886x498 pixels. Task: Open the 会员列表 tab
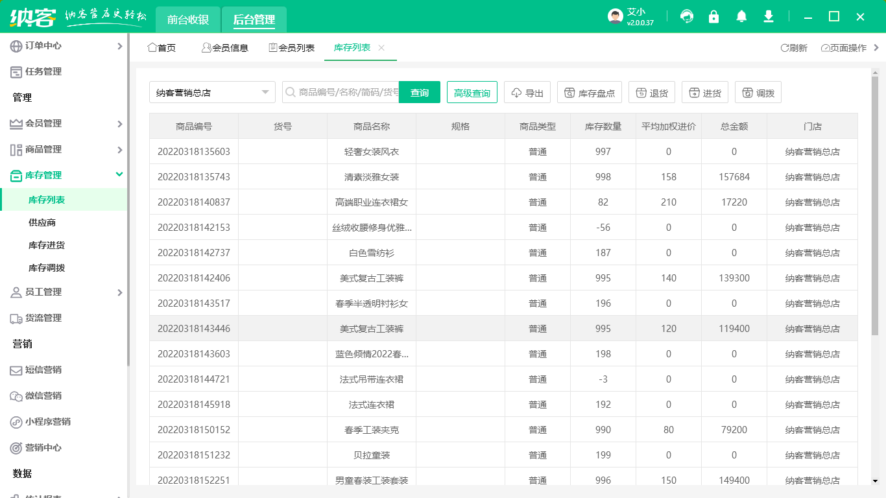click(x=292, y=48)
